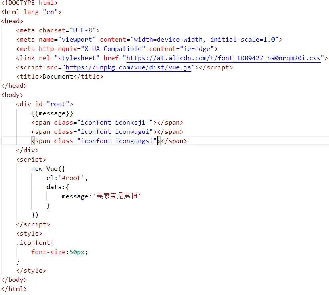
Task: Click the meta charset UTF-8 line
Action: coord(58,30)
